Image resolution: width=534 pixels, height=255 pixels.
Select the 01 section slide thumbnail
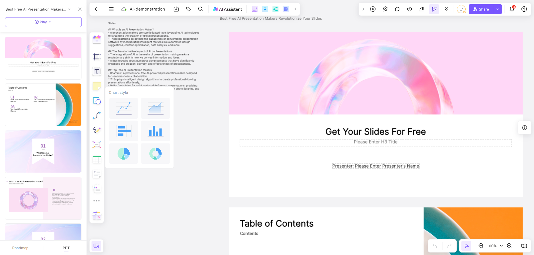43,152
